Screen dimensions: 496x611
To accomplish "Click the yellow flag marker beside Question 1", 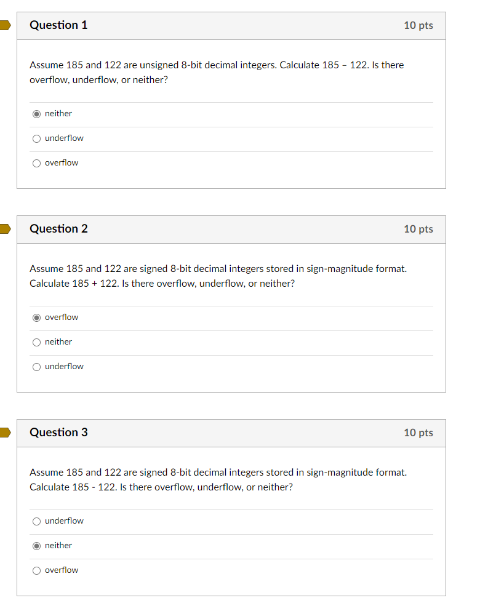I will [3, 25].
